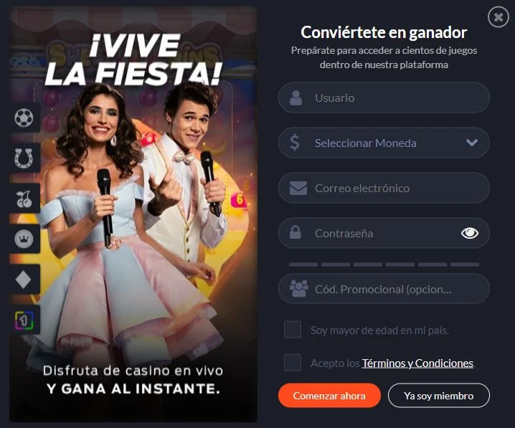Show the password with eye icon
The width and height of the screenshot is (515, 428).
pos(470,234)
